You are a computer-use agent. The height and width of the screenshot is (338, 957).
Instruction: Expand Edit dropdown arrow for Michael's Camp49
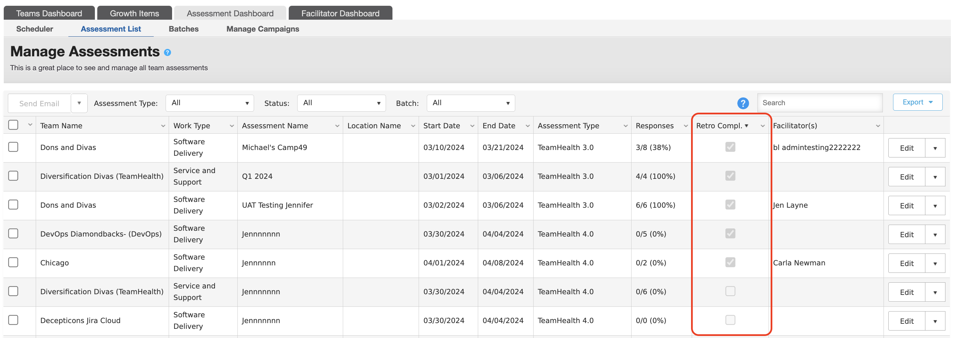935,148
